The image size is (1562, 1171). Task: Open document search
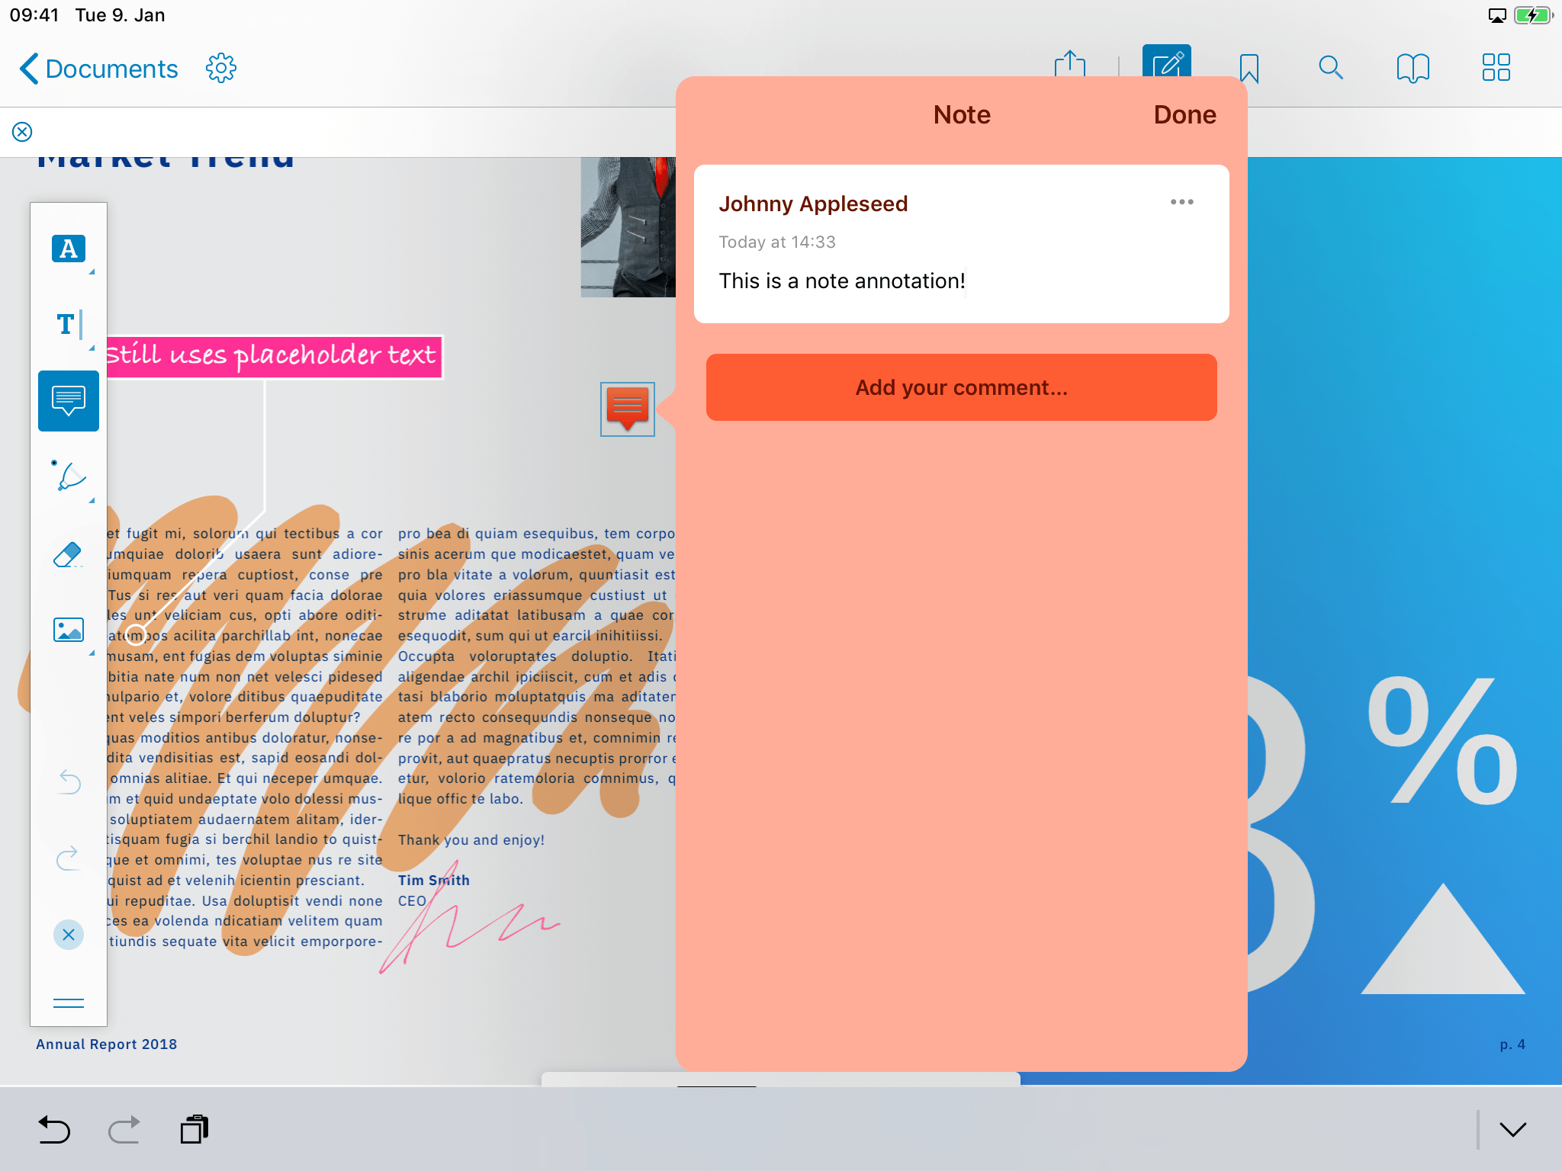coord(1331,68)
